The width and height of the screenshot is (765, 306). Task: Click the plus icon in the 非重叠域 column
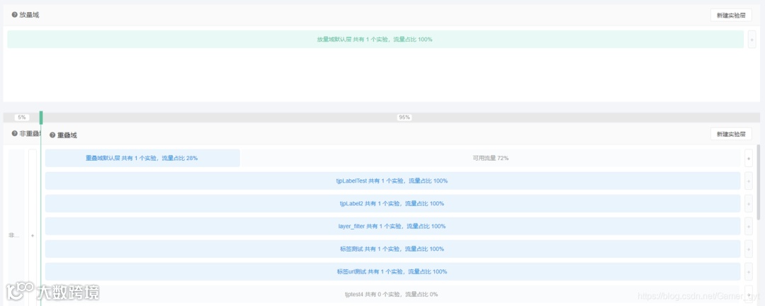[x=33, y=236]
